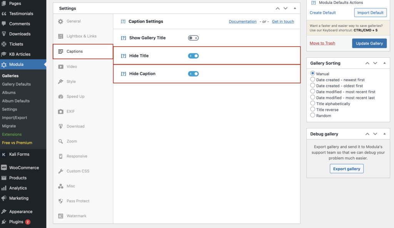Collapse the Debug gallery panel
This screenshot has width=394, height=228.
pyautogui.click(x=384, y=134)
